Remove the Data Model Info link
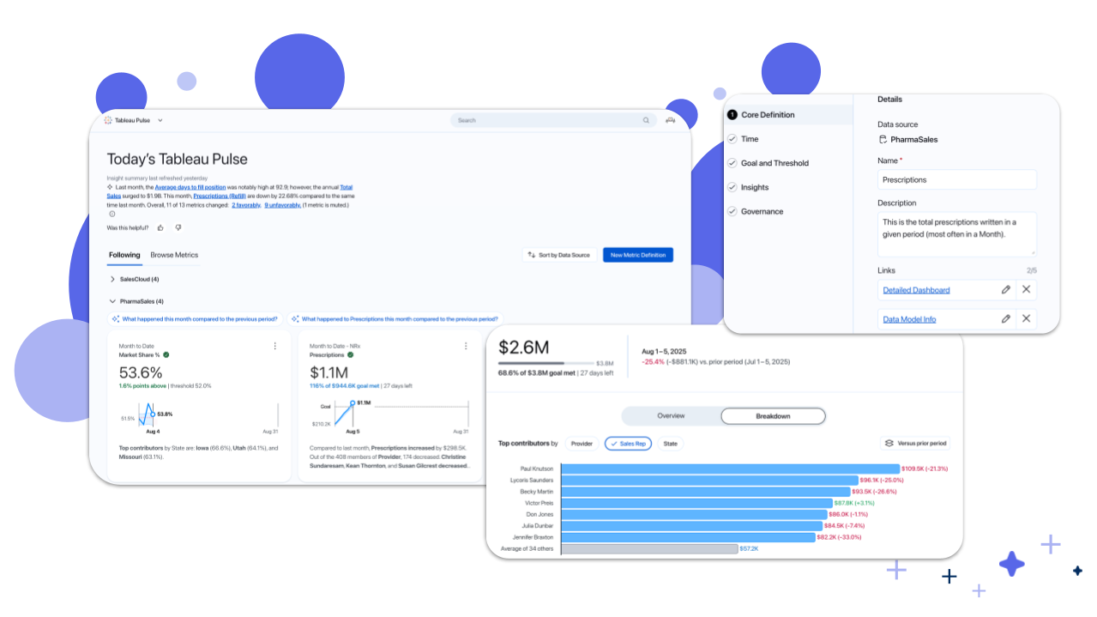 [x=1026, y=319]
